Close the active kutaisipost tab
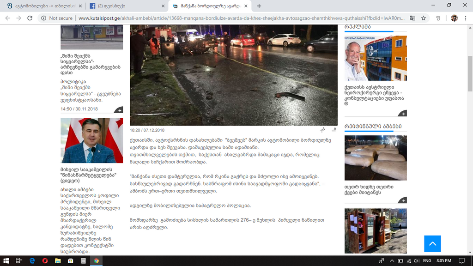This screenshot has width=473, height=266. [x=246, y=6]
